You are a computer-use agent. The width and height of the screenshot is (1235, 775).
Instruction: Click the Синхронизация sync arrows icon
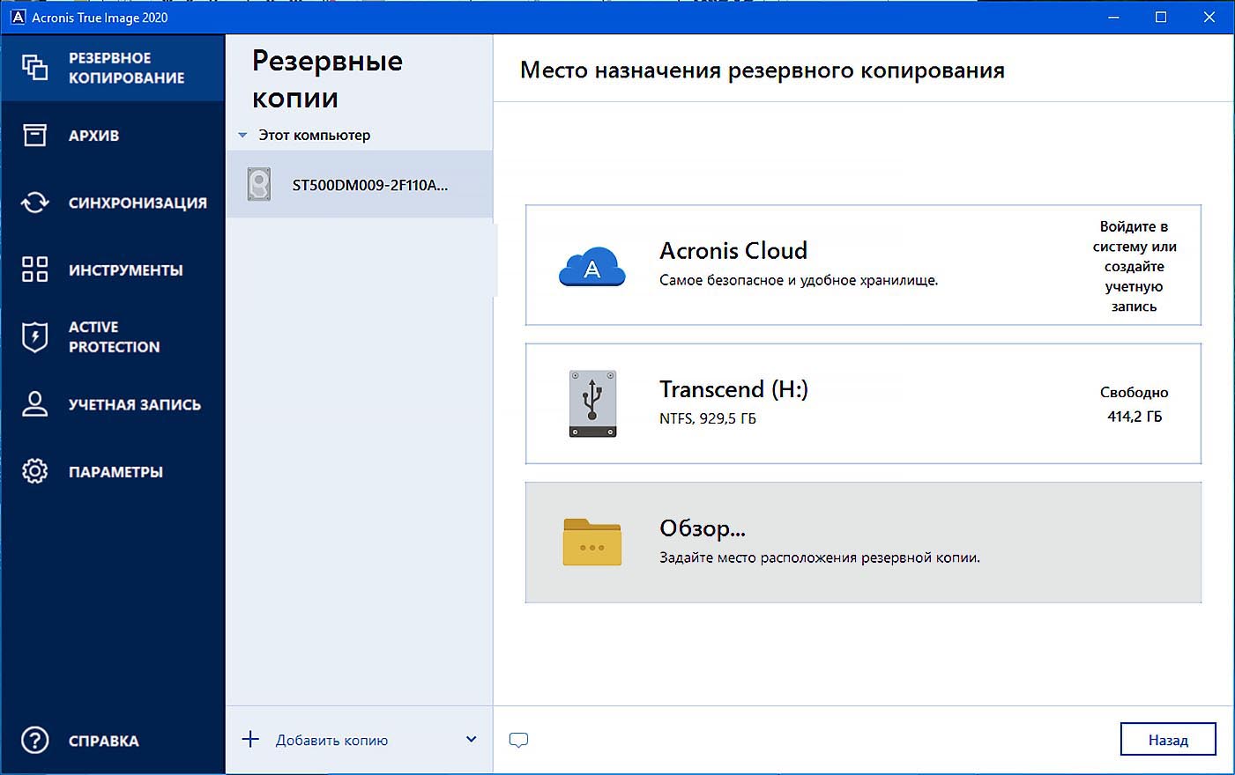pyautogui.click(x=34, y=203)
